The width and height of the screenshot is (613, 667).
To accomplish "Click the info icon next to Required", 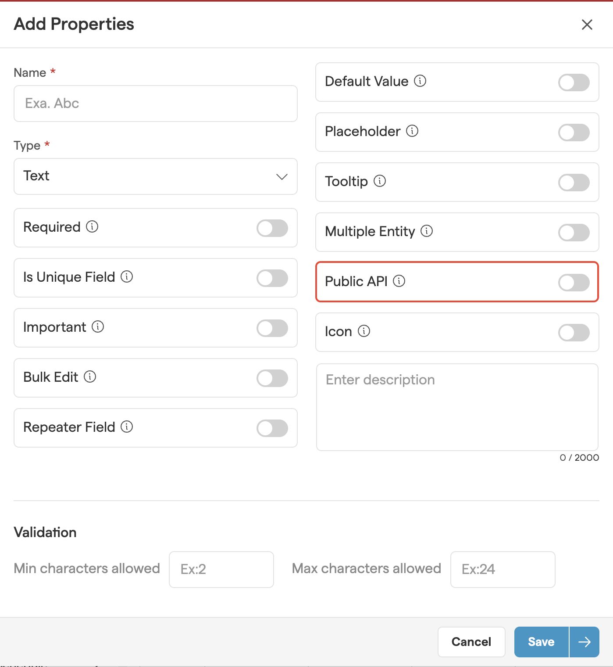I will click(x=92, y=227).
